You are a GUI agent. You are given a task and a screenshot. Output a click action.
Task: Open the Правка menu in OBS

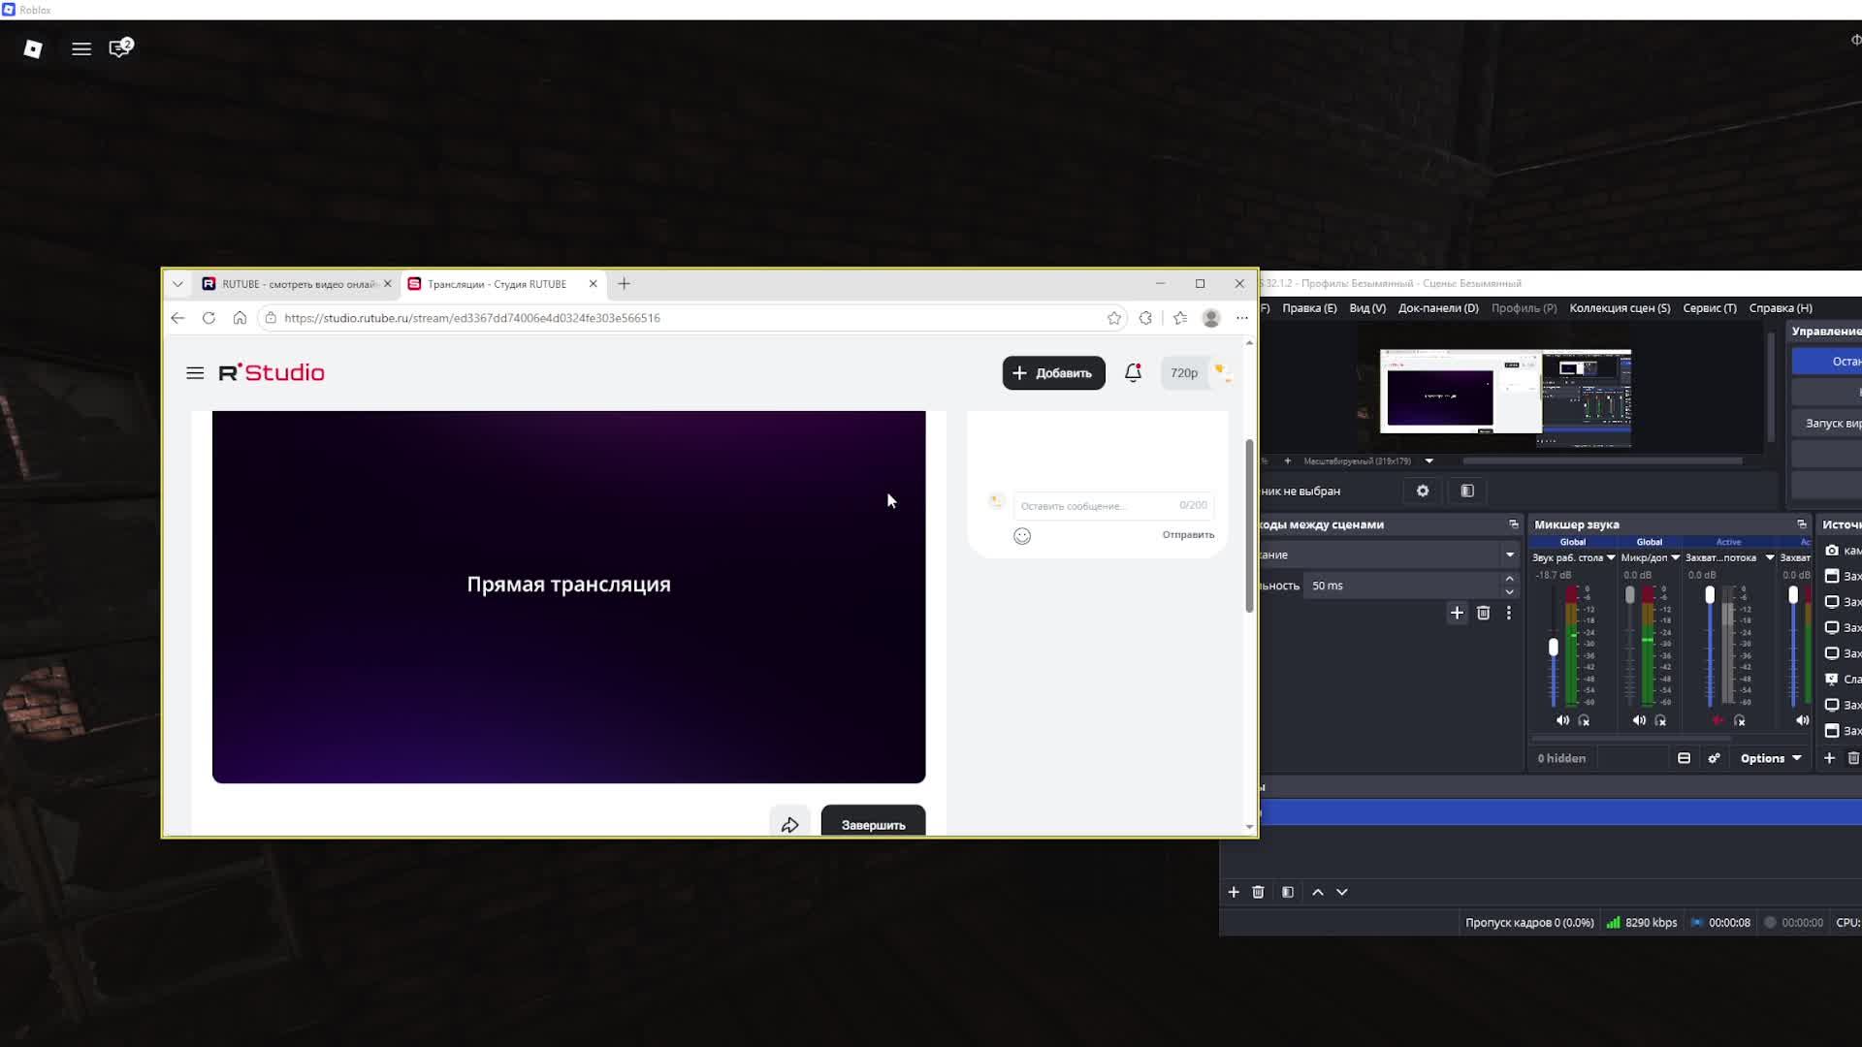click(1309, 308)
